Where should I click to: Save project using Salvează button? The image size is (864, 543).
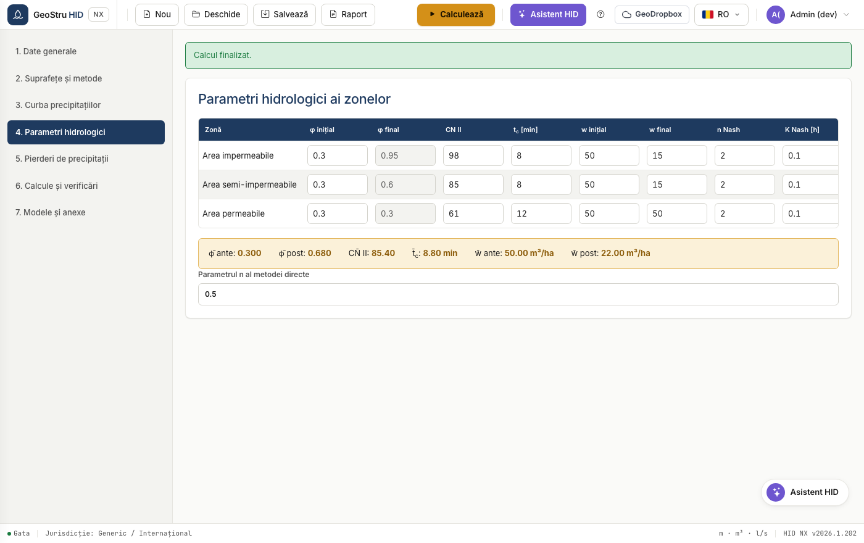285,14
